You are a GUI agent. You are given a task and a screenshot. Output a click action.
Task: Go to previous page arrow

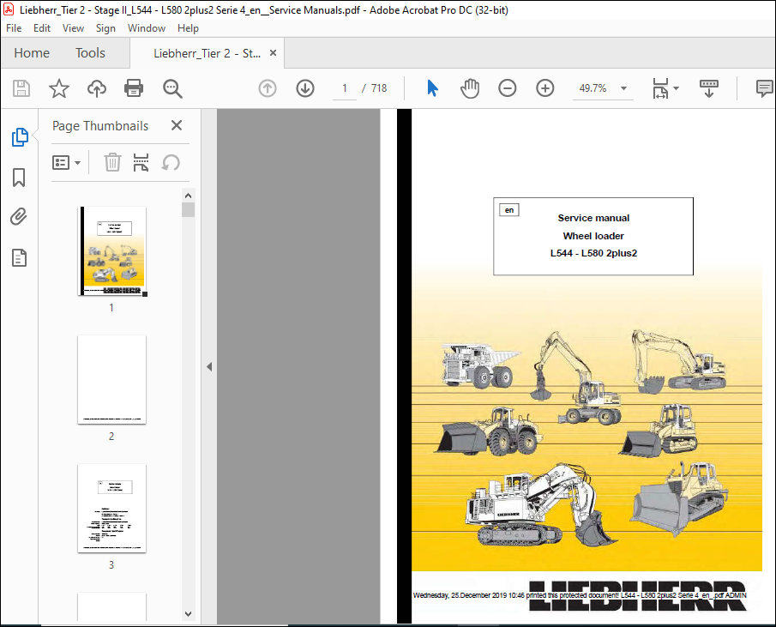click(268, 88)
